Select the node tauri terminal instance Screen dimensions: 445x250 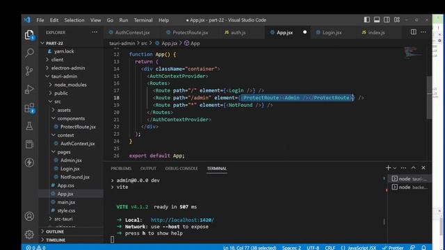coord(409,178)
